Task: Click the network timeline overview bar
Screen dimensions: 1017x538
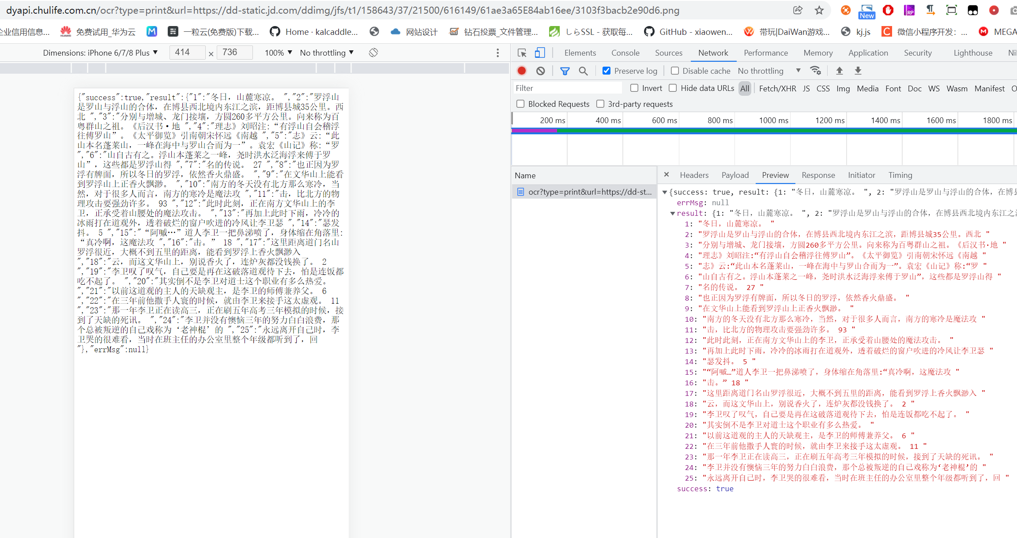Action: 764,131
